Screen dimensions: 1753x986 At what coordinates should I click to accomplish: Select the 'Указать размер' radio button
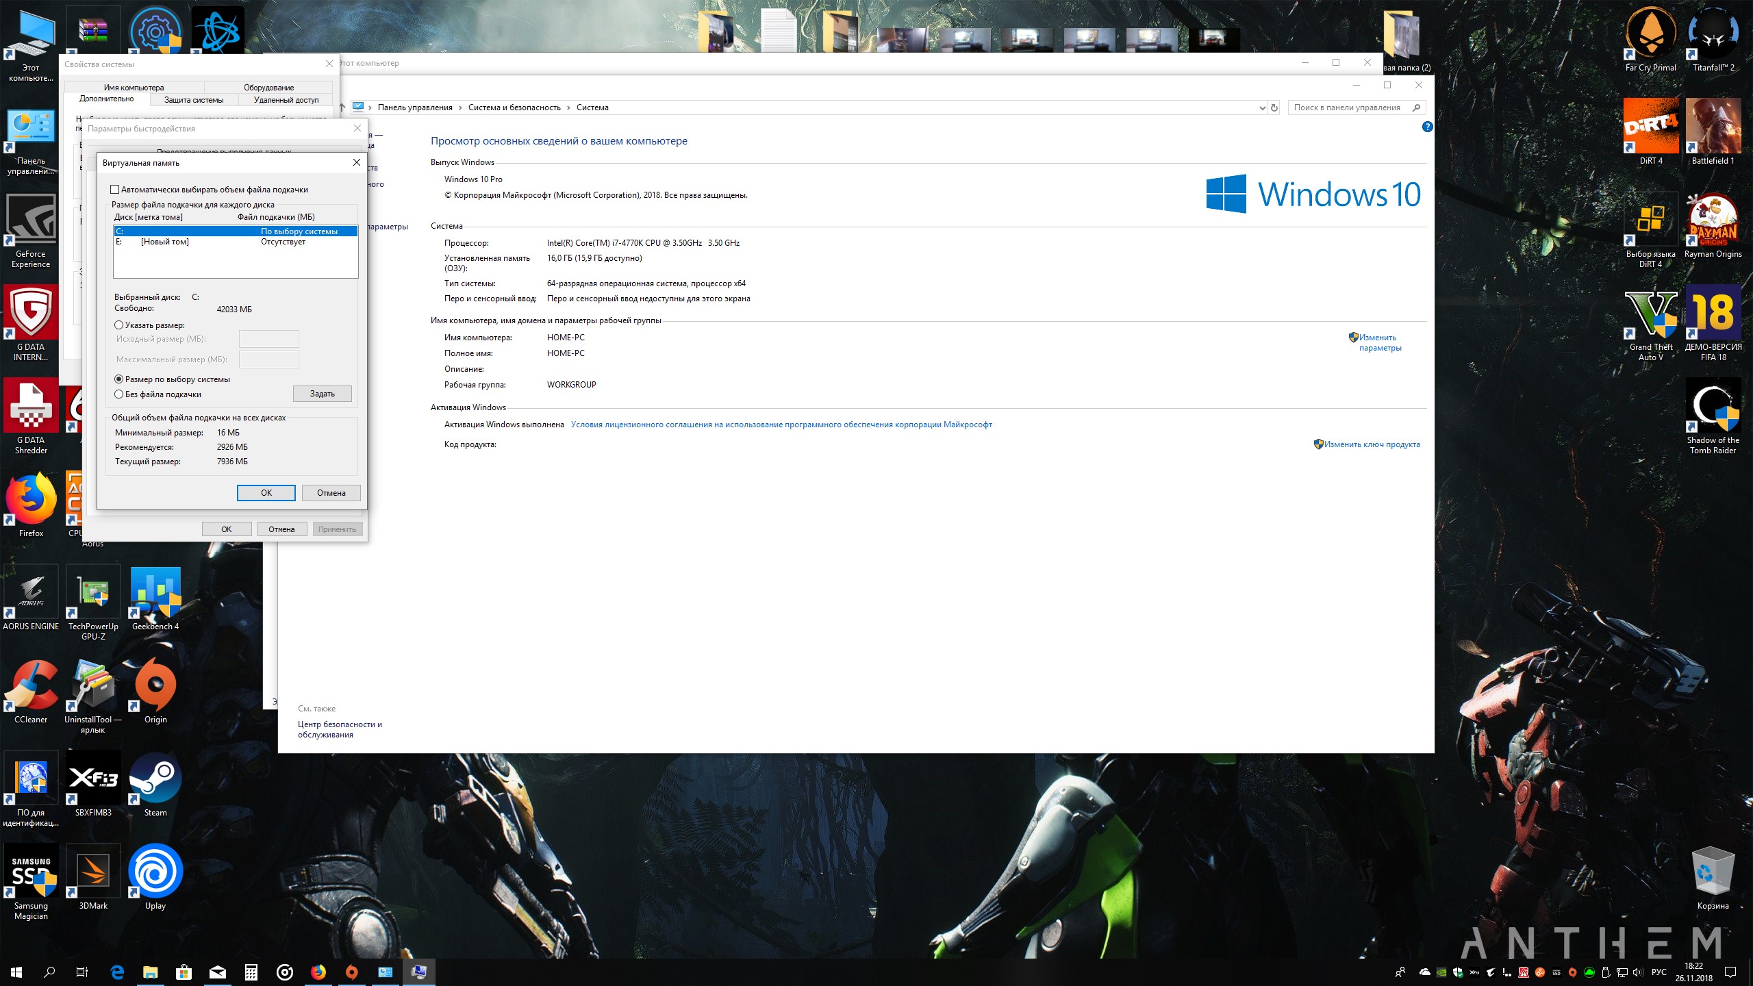[119, 325]
